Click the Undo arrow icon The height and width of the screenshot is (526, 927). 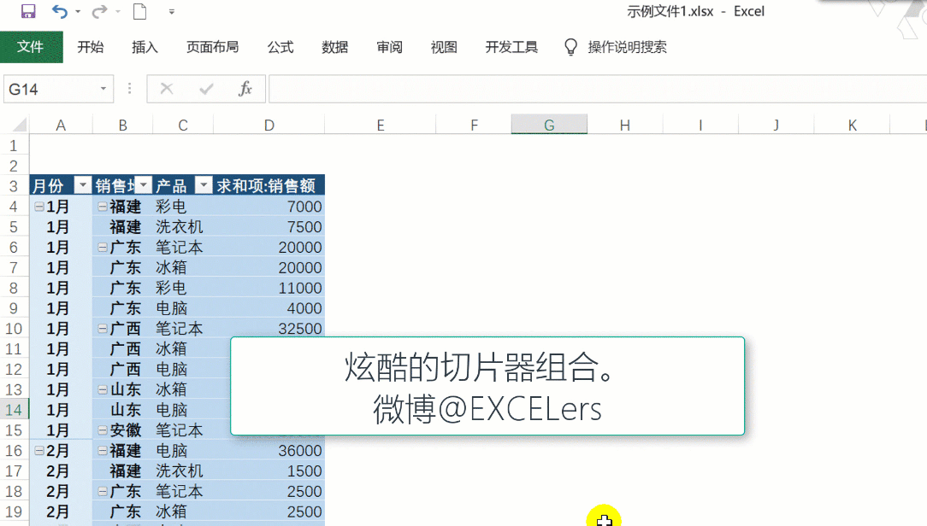tap(59, 12)
